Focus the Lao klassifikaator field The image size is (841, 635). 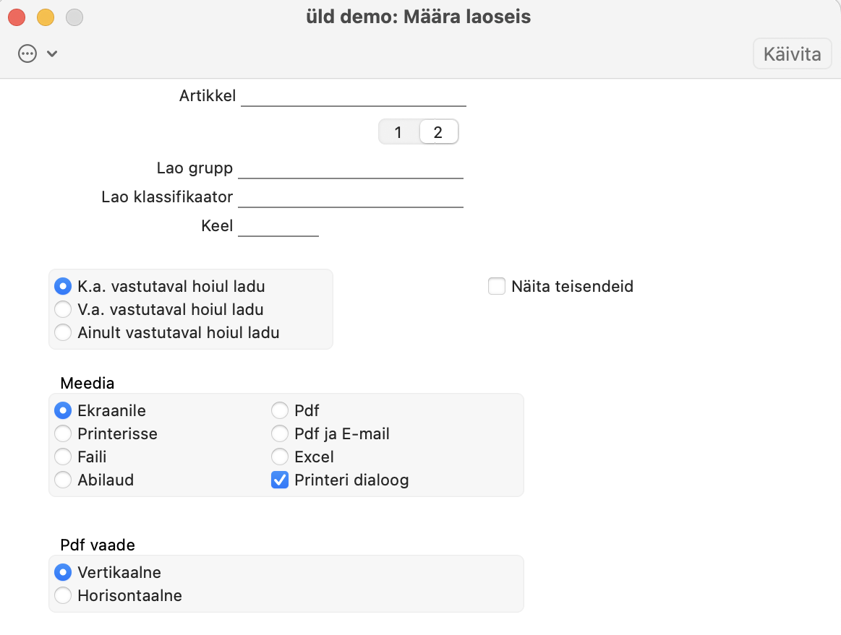[350, 197]
